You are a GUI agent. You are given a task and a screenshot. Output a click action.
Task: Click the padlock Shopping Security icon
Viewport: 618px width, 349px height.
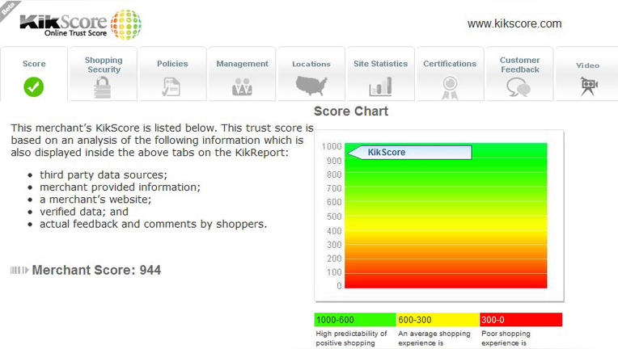(103, 87)
